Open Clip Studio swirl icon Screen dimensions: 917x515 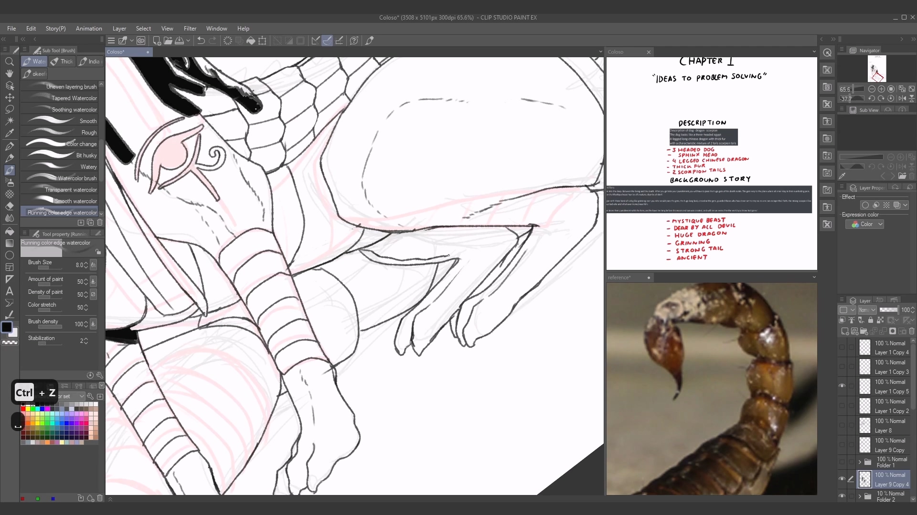141,41
